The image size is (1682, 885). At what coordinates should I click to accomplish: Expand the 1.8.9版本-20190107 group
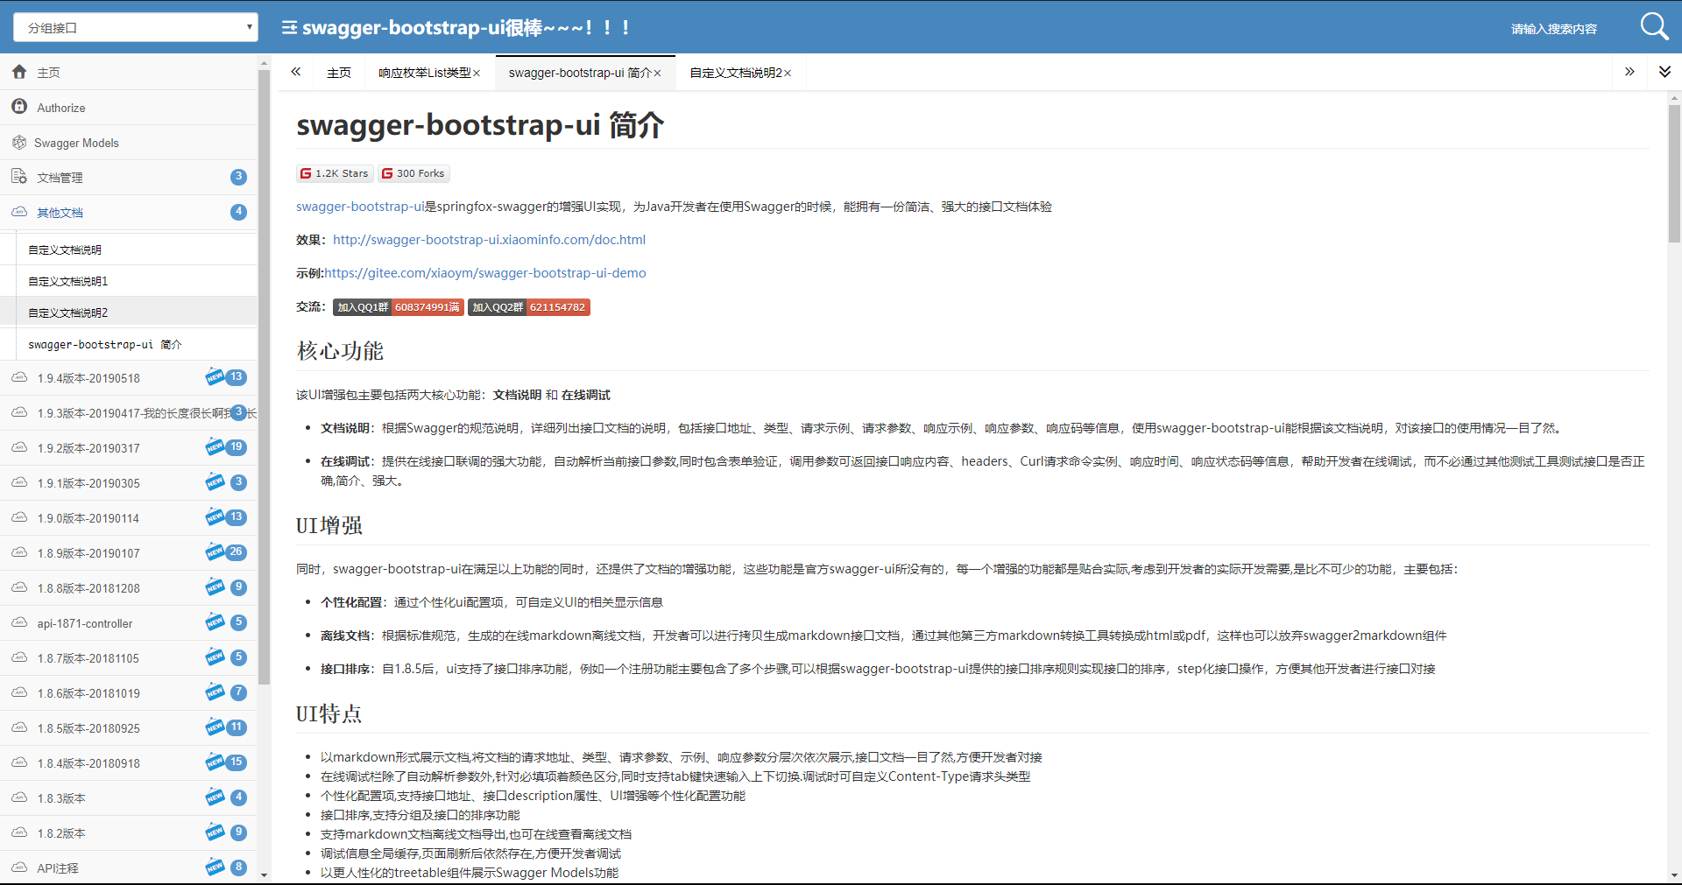point(129,553)
